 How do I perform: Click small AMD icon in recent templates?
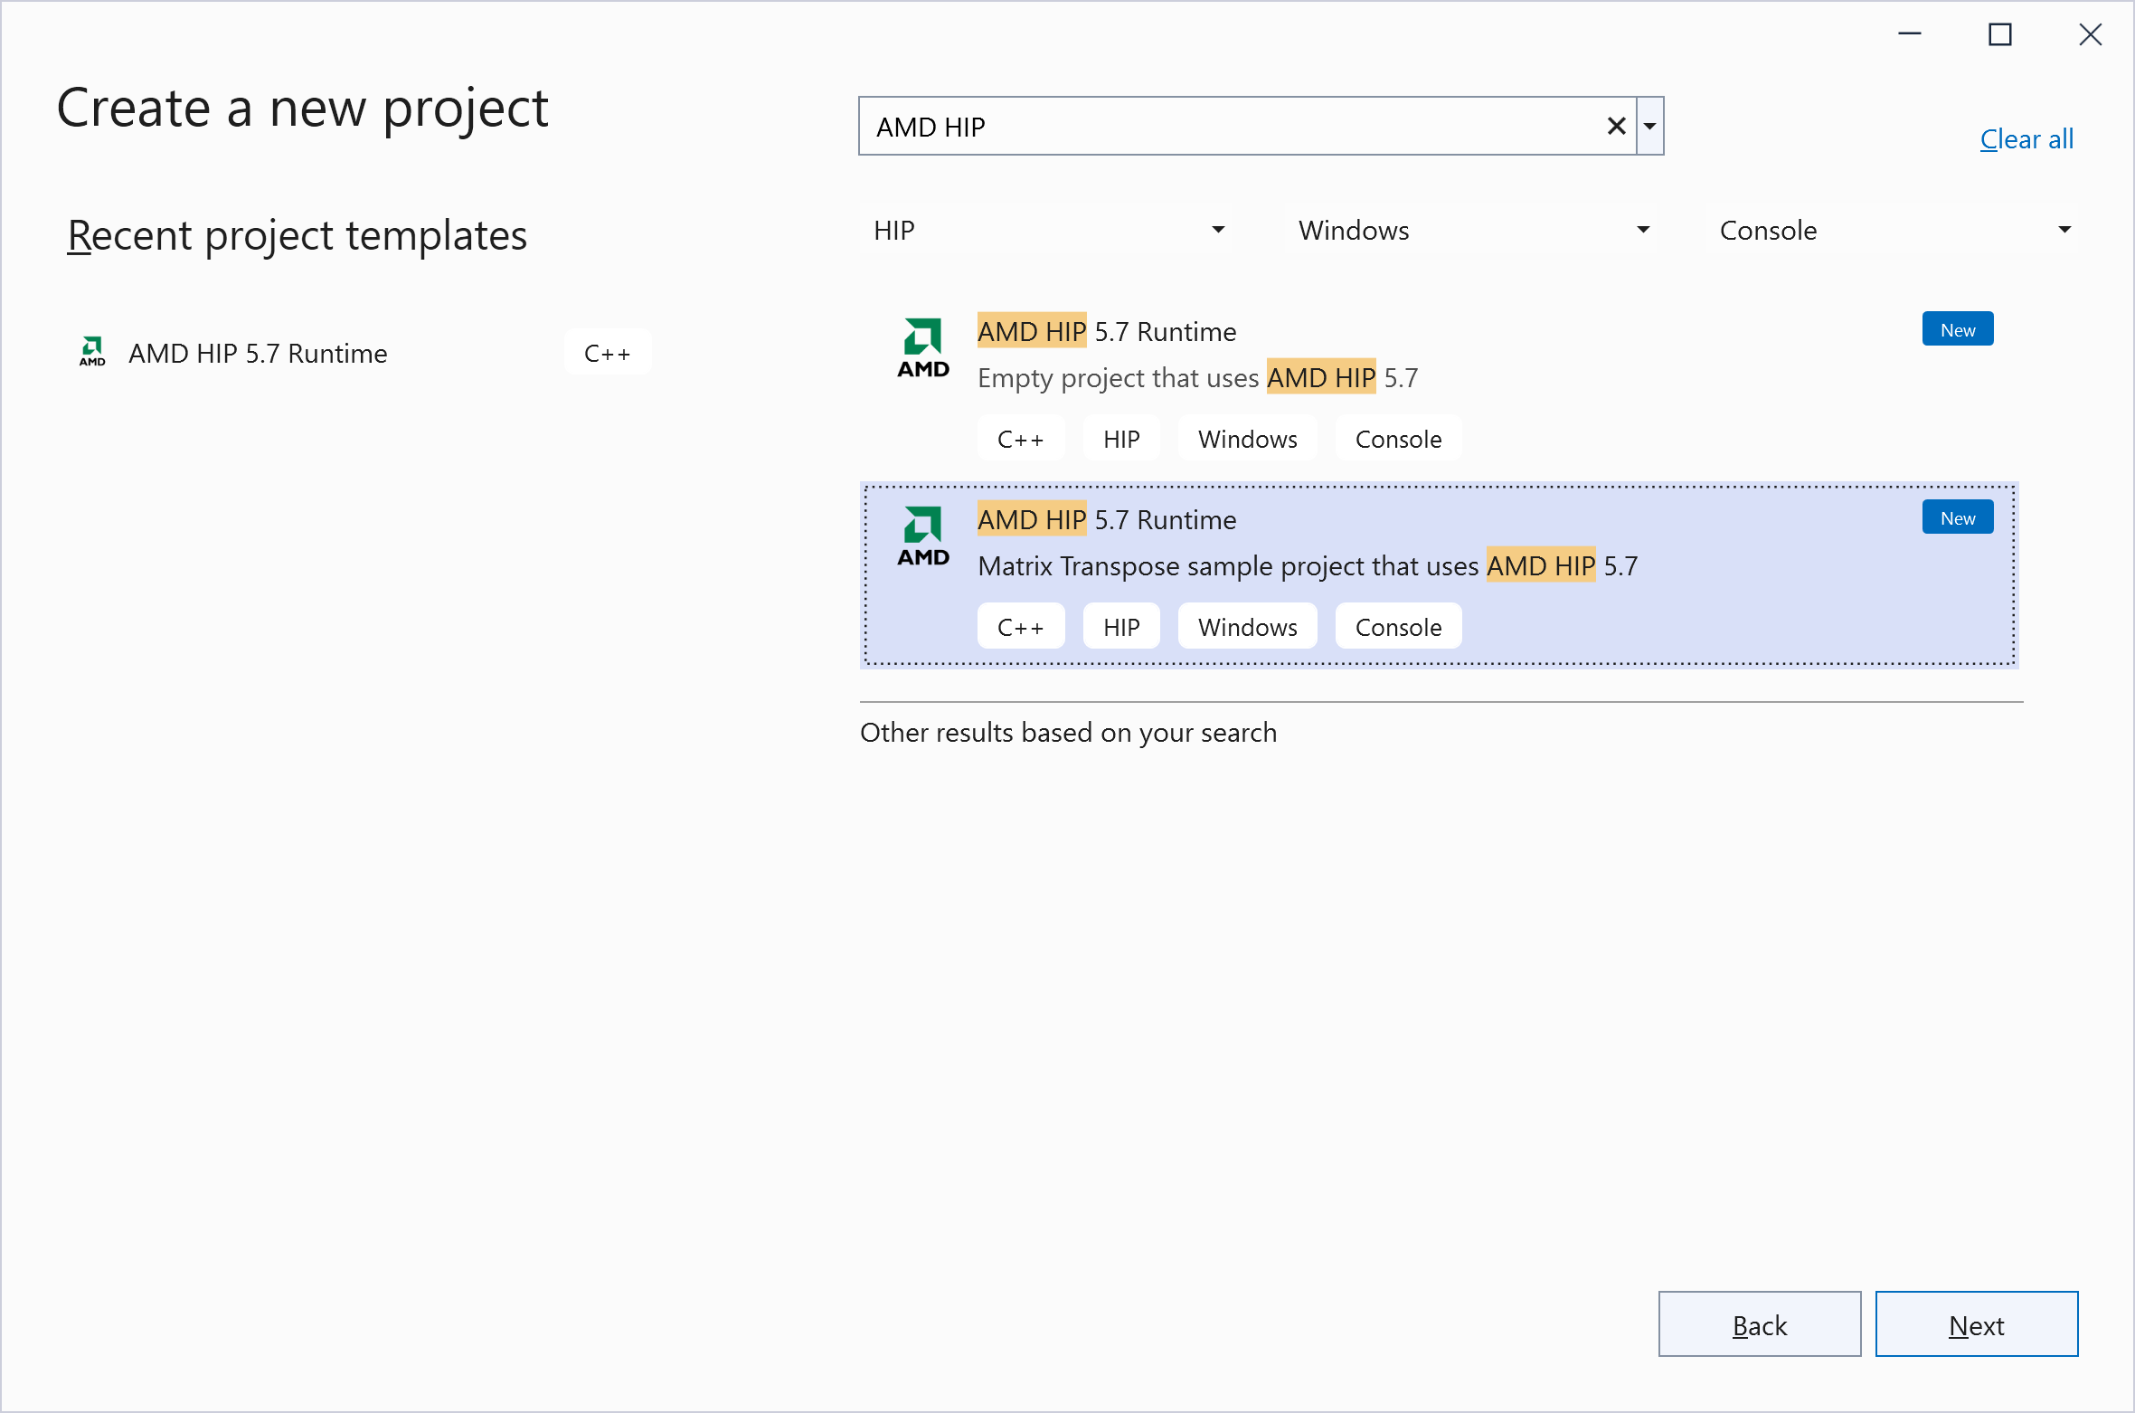click(92, 352)
